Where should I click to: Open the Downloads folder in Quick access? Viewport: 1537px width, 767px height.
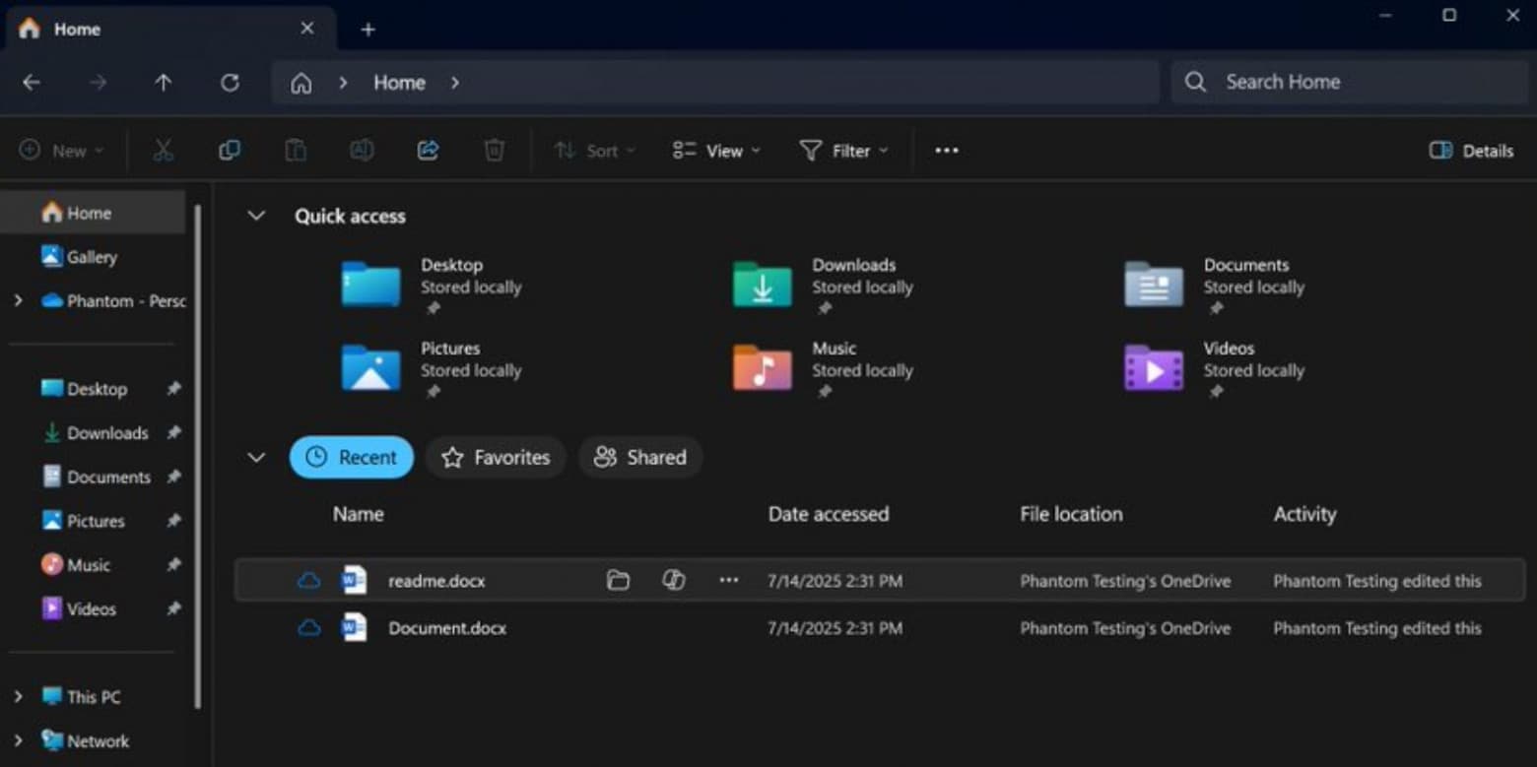763,285
